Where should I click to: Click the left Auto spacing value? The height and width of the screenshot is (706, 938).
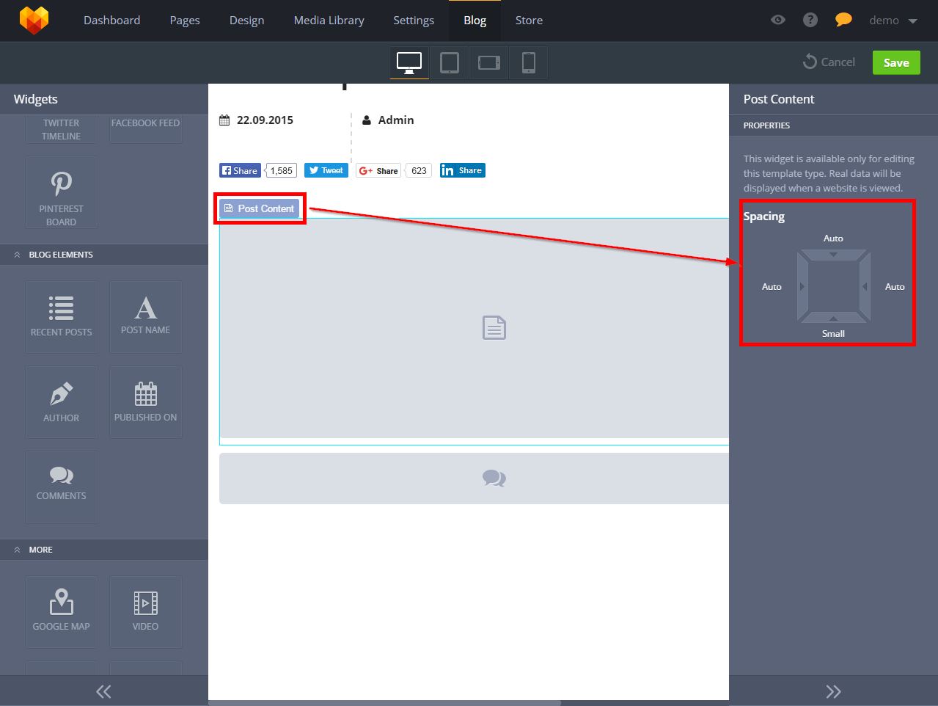(x=772, y=287)
